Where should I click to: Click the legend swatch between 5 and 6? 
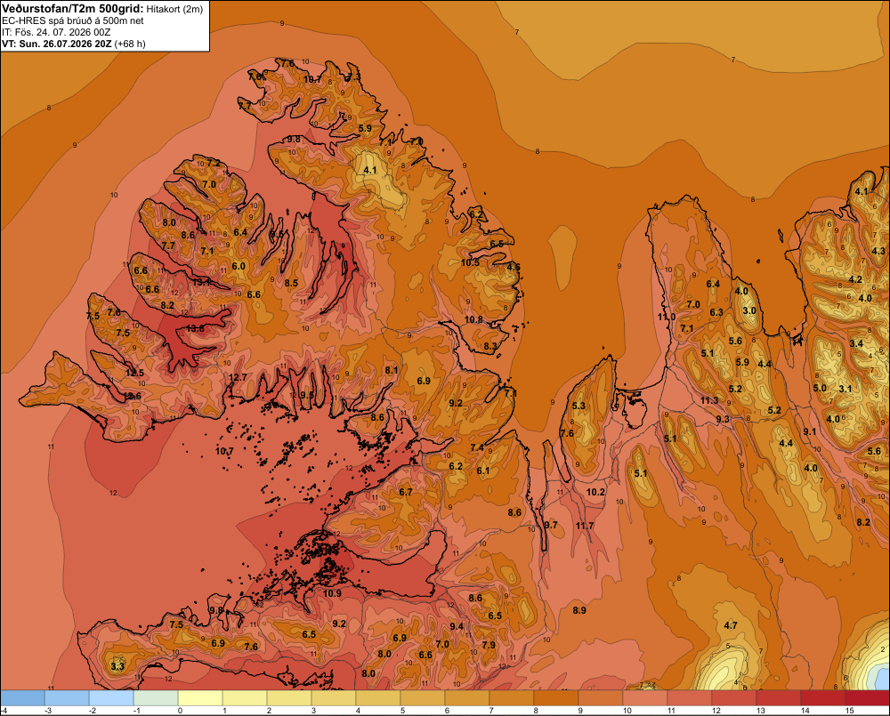tap(423, 698)
